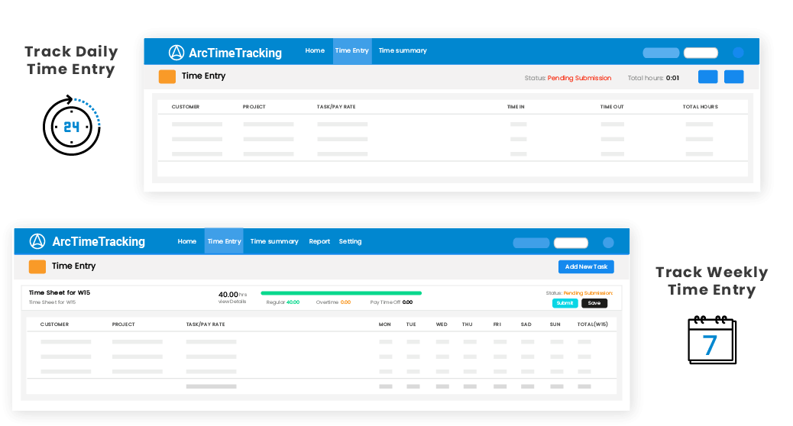Click the CUSTOMER column header in daily table
Image resolution: width=793 pixels, height=426 pixels.
tap(186, 107)
